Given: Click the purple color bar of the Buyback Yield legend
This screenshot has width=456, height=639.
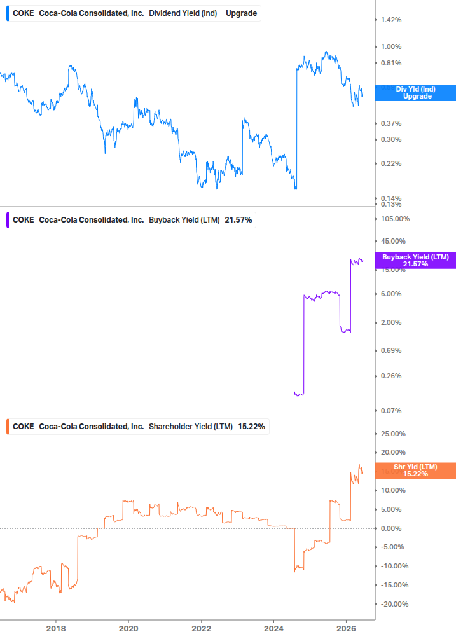Looking at the screenshot, I should click(8, 220).
